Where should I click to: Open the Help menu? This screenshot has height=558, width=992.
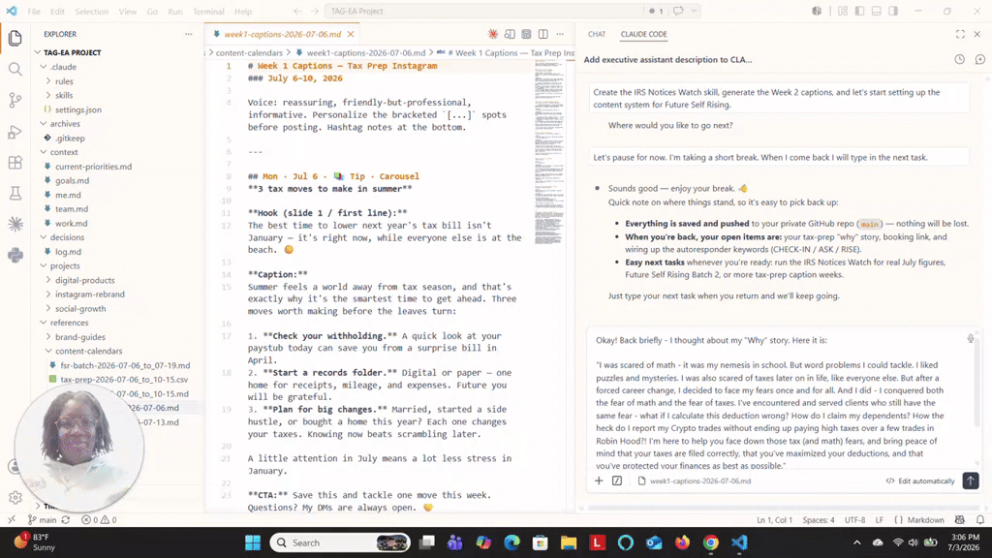tap(243, 12)
